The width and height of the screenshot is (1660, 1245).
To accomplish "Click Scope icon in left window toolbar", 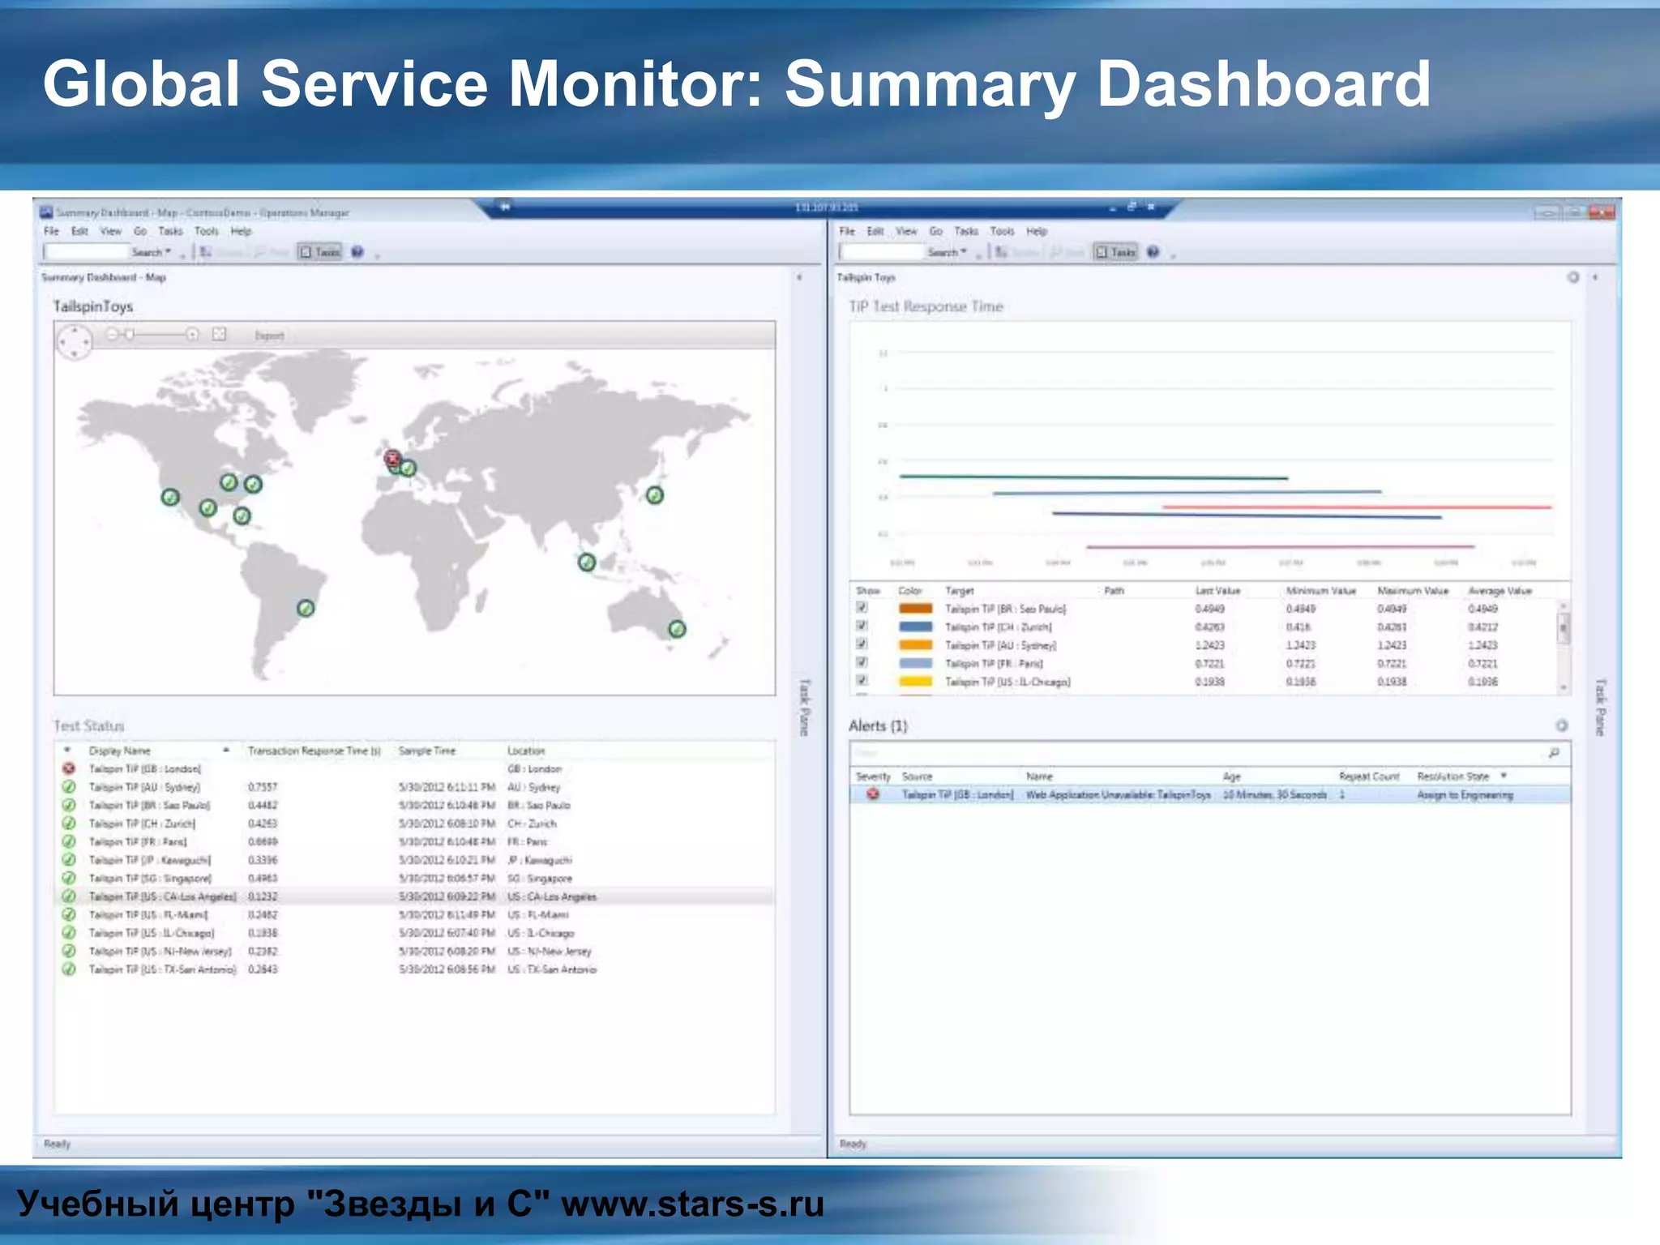I will [x=206, y=252].
